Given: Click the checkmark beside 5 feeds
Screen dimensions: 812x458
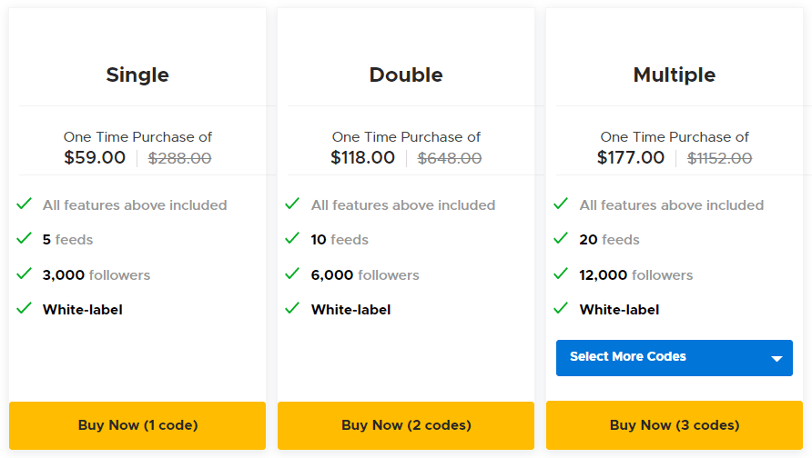Looking at the screenshot, I should 25,238.
